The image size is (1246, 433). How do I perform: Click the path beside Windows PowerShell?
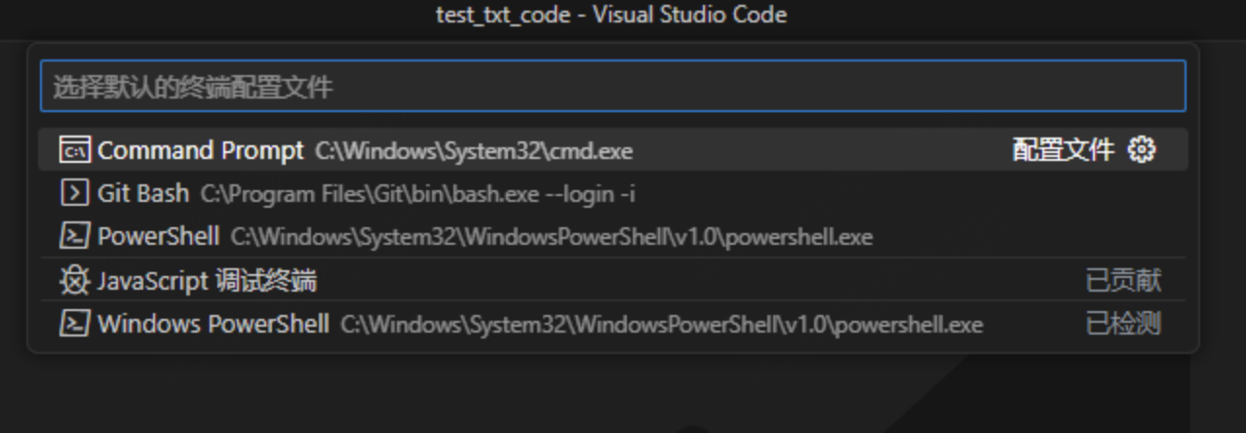tap(661, 325)
